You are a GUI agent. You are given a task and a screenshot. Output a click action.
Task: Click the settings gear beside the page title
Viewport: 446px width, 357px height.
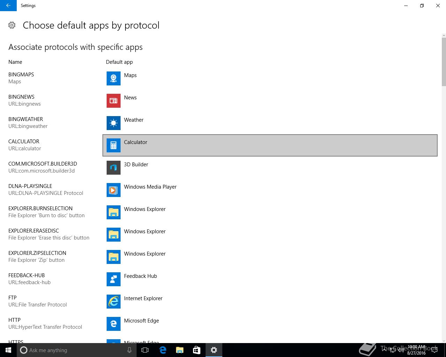pos(12,25)
